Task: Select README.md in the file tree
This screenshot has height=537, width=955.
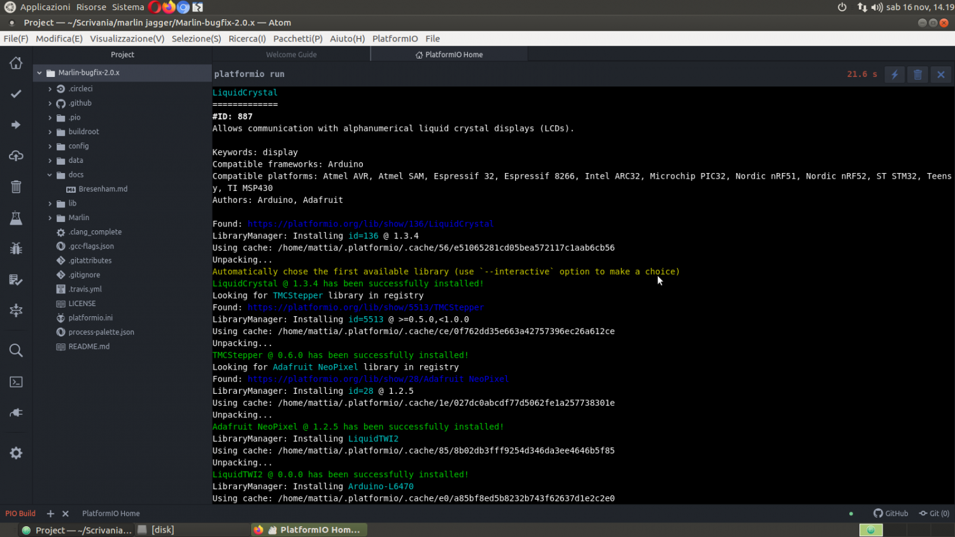Action: click(x=89, y=347)
